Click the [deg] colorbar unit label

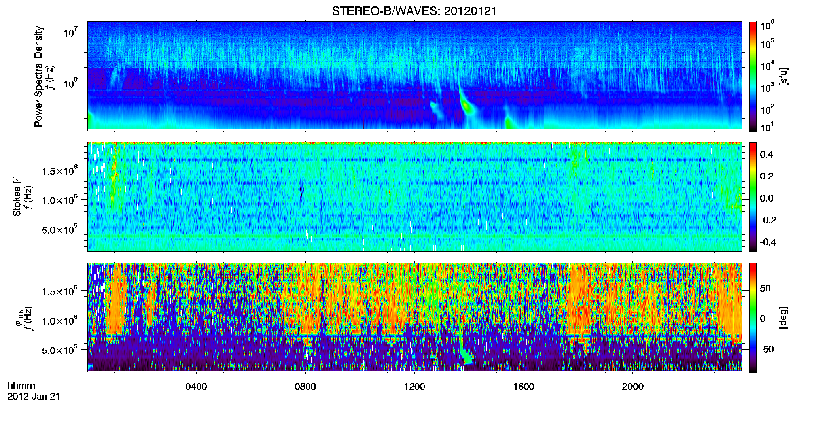(783, 317)
